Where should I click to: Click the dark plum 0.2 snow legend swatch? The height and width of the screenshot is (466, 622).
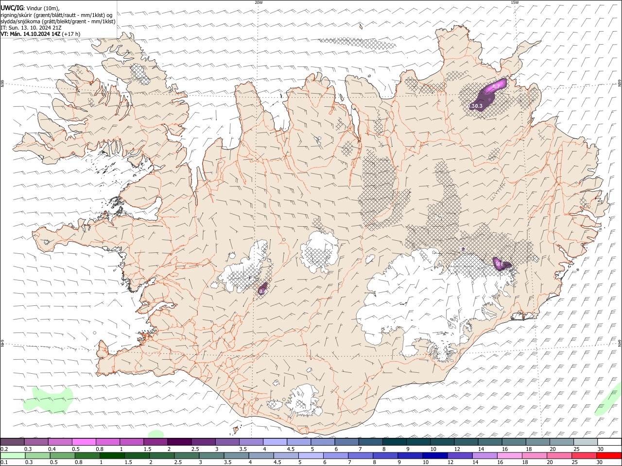tap(12, 442)
